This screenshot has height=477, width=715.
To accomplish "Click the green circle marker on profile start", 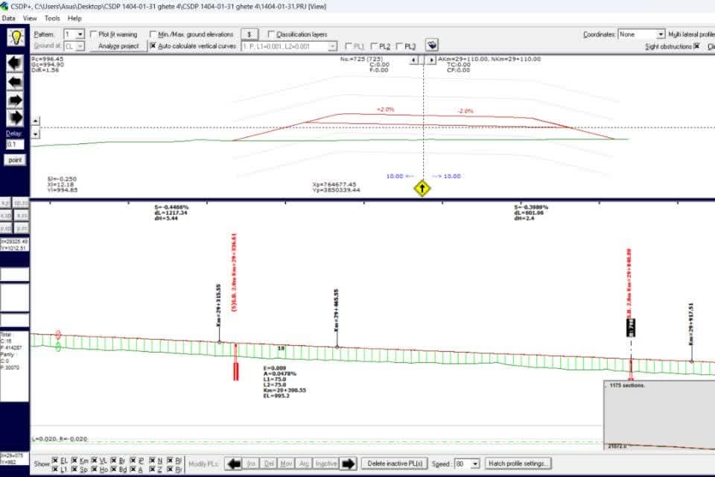I will click(58, 347).
